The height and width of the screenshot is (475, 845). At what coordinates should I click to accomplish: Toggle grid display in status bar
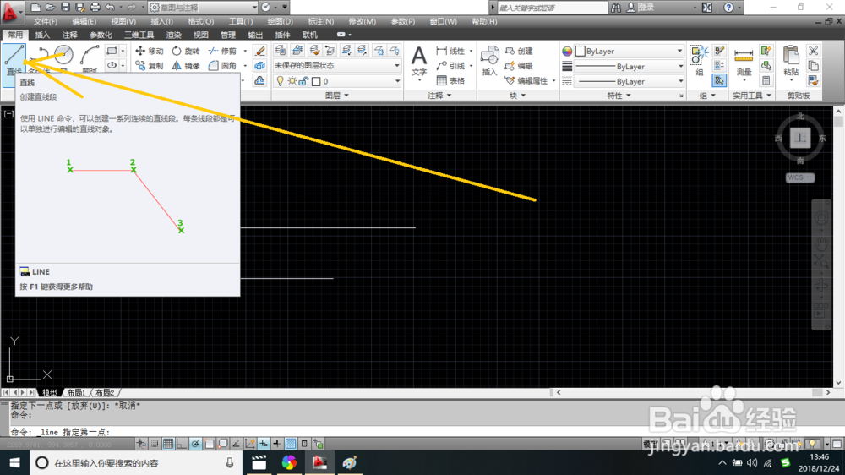coord(168,444)
